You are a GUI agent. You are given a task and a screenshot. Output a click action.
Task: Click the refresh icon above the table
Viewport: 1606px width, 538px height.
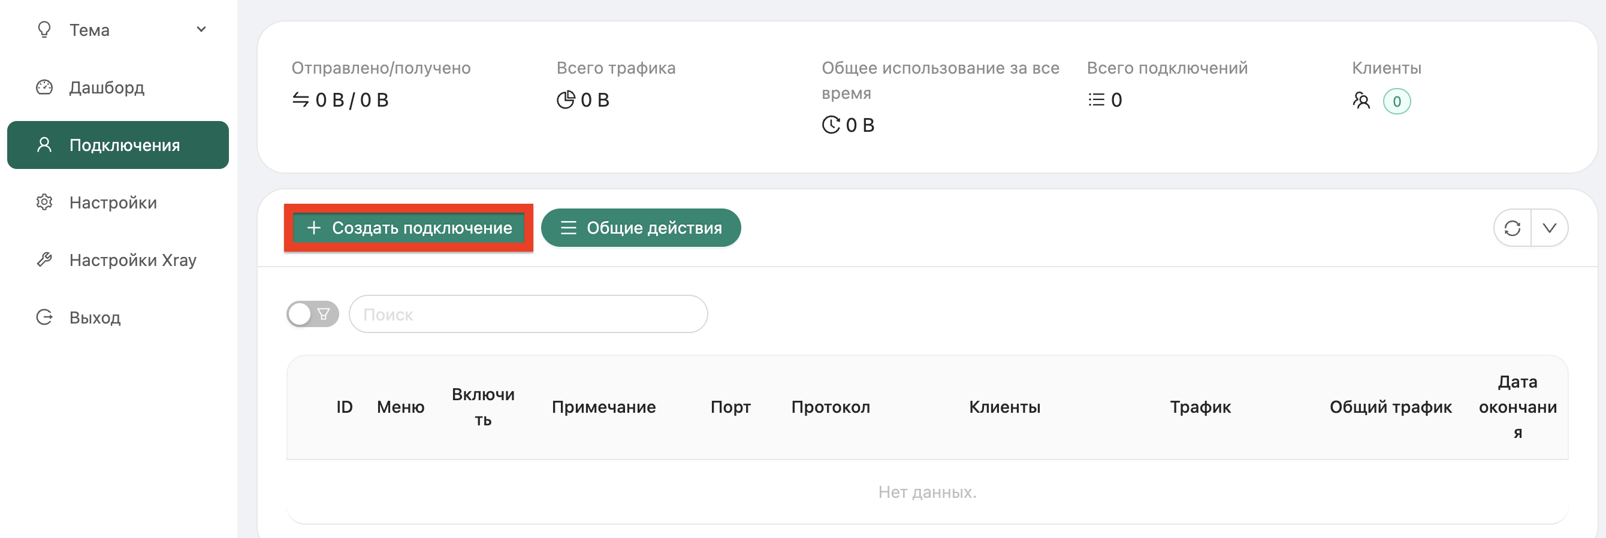1513,228
